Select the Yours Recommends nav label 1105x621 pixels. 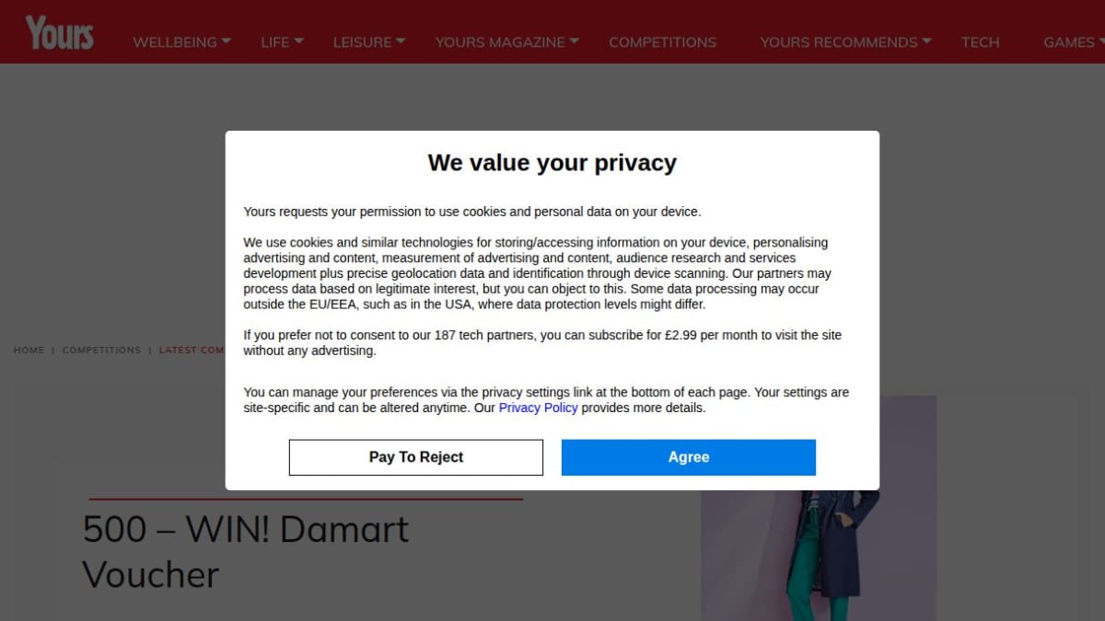[839, 42]
